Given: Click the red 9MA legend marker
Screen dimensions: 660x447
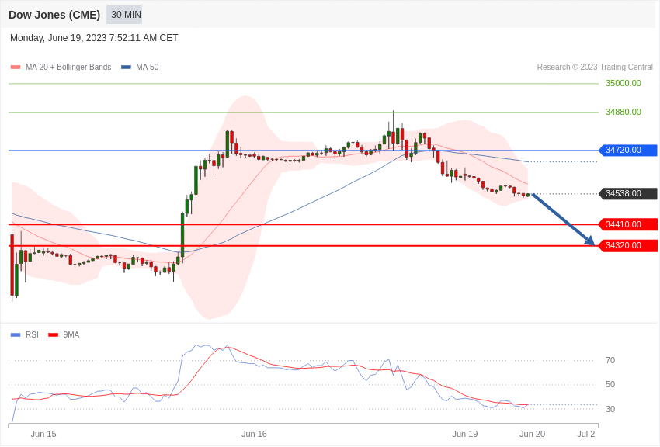Looking at the screenshot, I should 53,335.
